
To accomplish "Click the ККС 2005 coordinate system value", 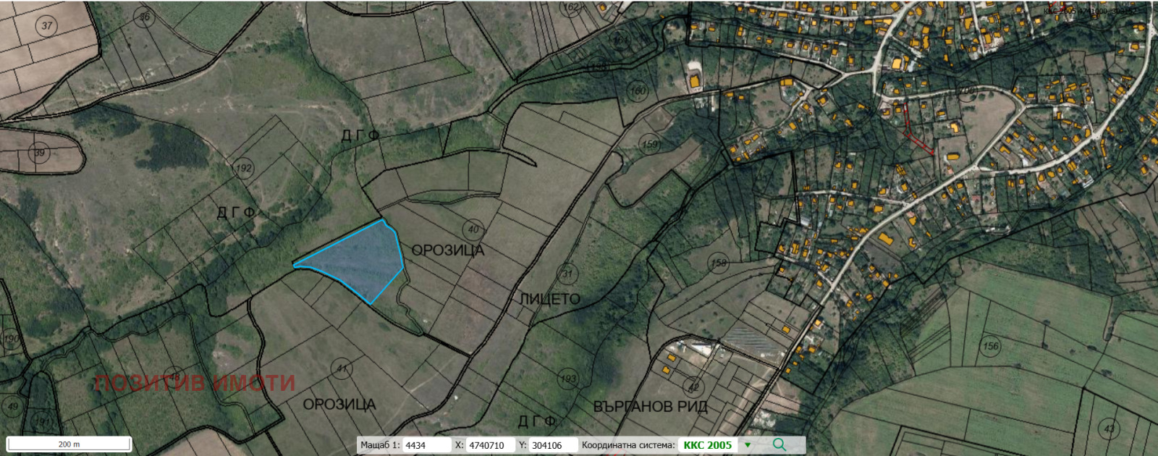I will pyautogui.click(x=707, y=445).
